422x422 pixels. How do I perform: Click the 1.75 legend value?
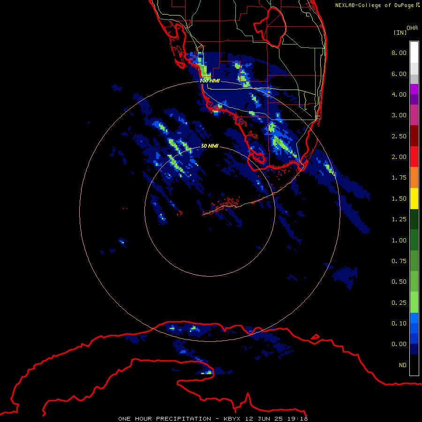click(x=399, y=178)
